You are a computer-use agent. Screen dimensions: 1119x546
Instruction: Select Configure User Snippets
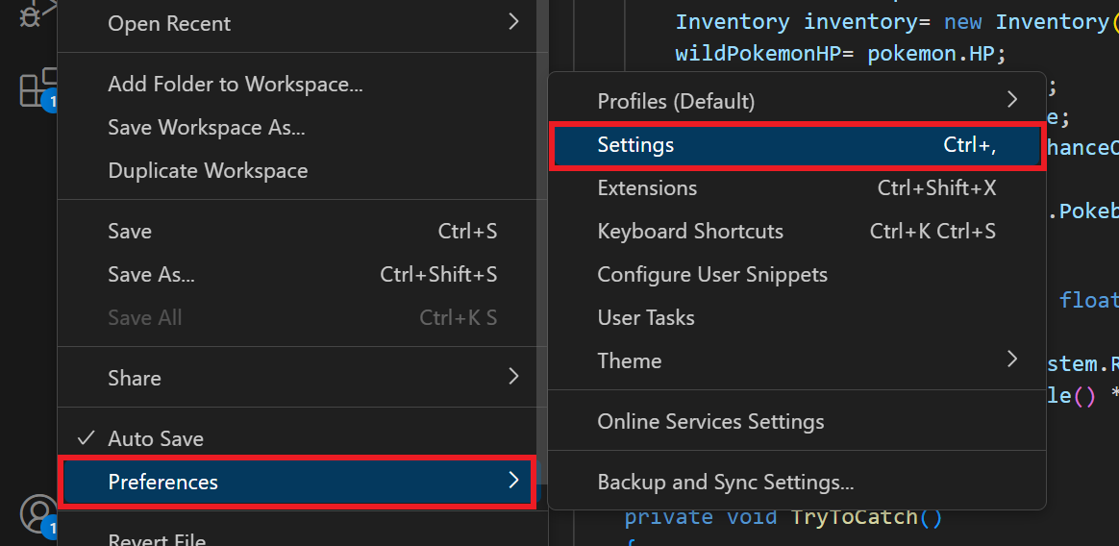(x=796, y=274)
